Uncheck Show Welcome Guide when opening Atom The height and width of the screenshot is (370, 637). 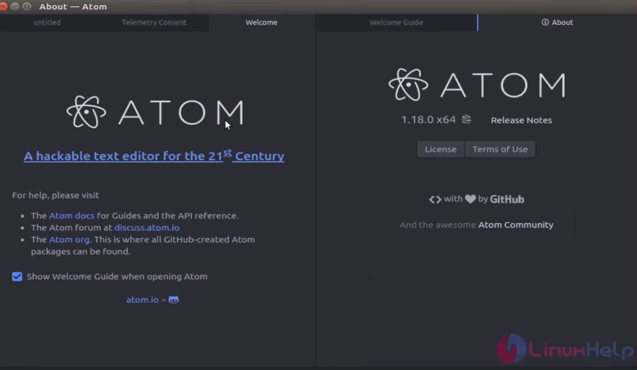(x=17, y=277)
